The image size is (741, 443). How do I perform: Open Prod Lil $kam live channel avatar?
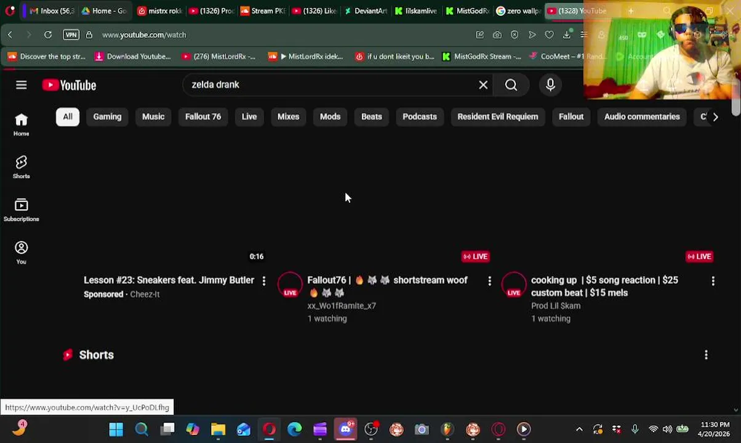514,285
